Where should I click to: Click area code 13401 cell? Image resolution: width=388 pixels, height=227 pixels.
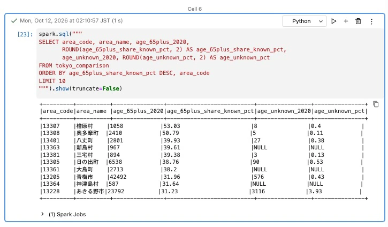(x=51, y=140)
